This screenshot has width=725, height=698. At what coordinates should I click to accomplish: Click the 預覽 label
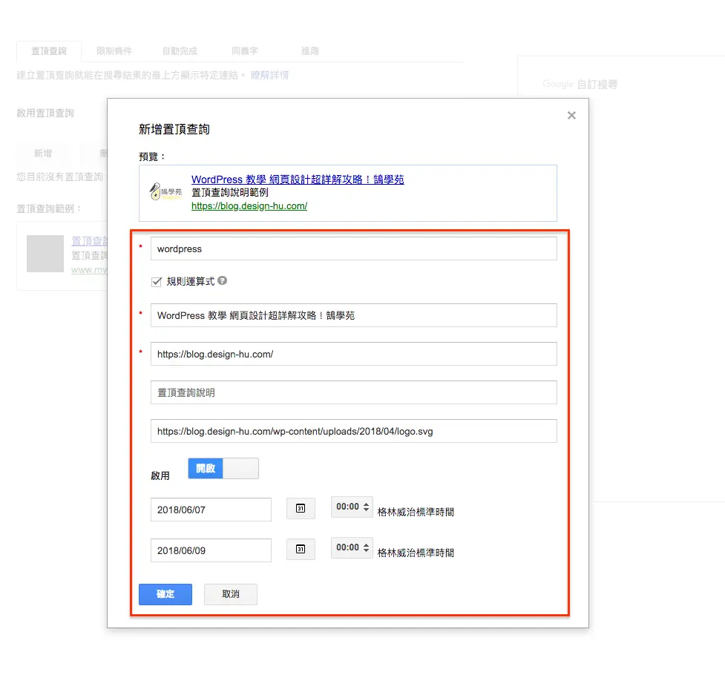[151, 157]
